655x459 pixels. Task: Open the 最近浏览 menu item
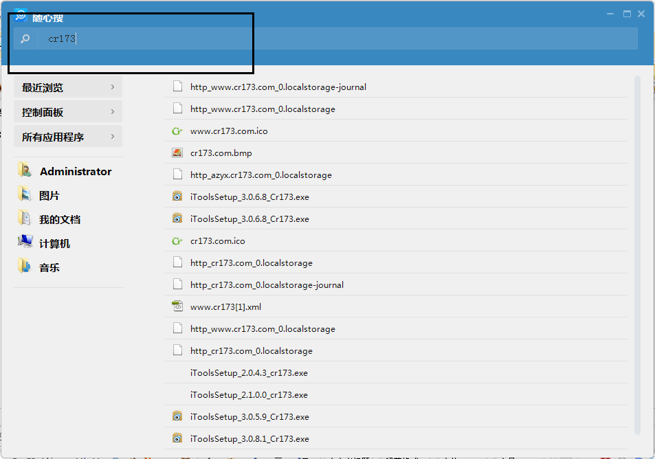[x=68, y=87]
